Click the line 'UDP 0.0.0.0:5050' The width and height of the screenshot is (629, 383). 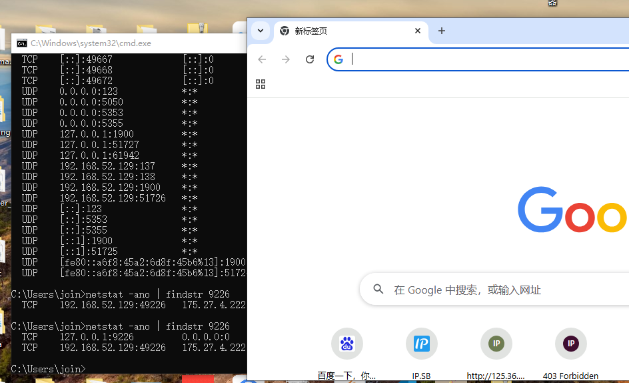click(x=109, y=102)
